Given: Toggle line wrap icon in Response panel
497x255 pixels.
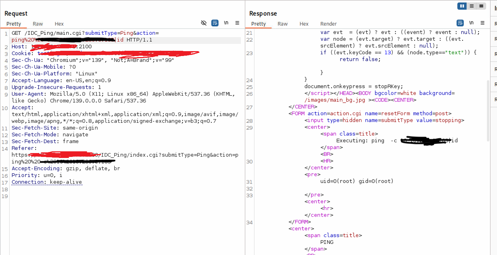Looking at the screenshot, I should tap(460, 23).
